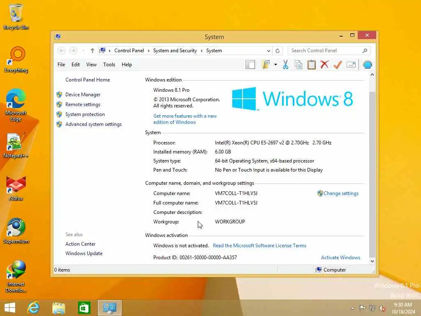Launch the r3dfox desktop shortcut
The image size is (421, 316).
point(16,188)
